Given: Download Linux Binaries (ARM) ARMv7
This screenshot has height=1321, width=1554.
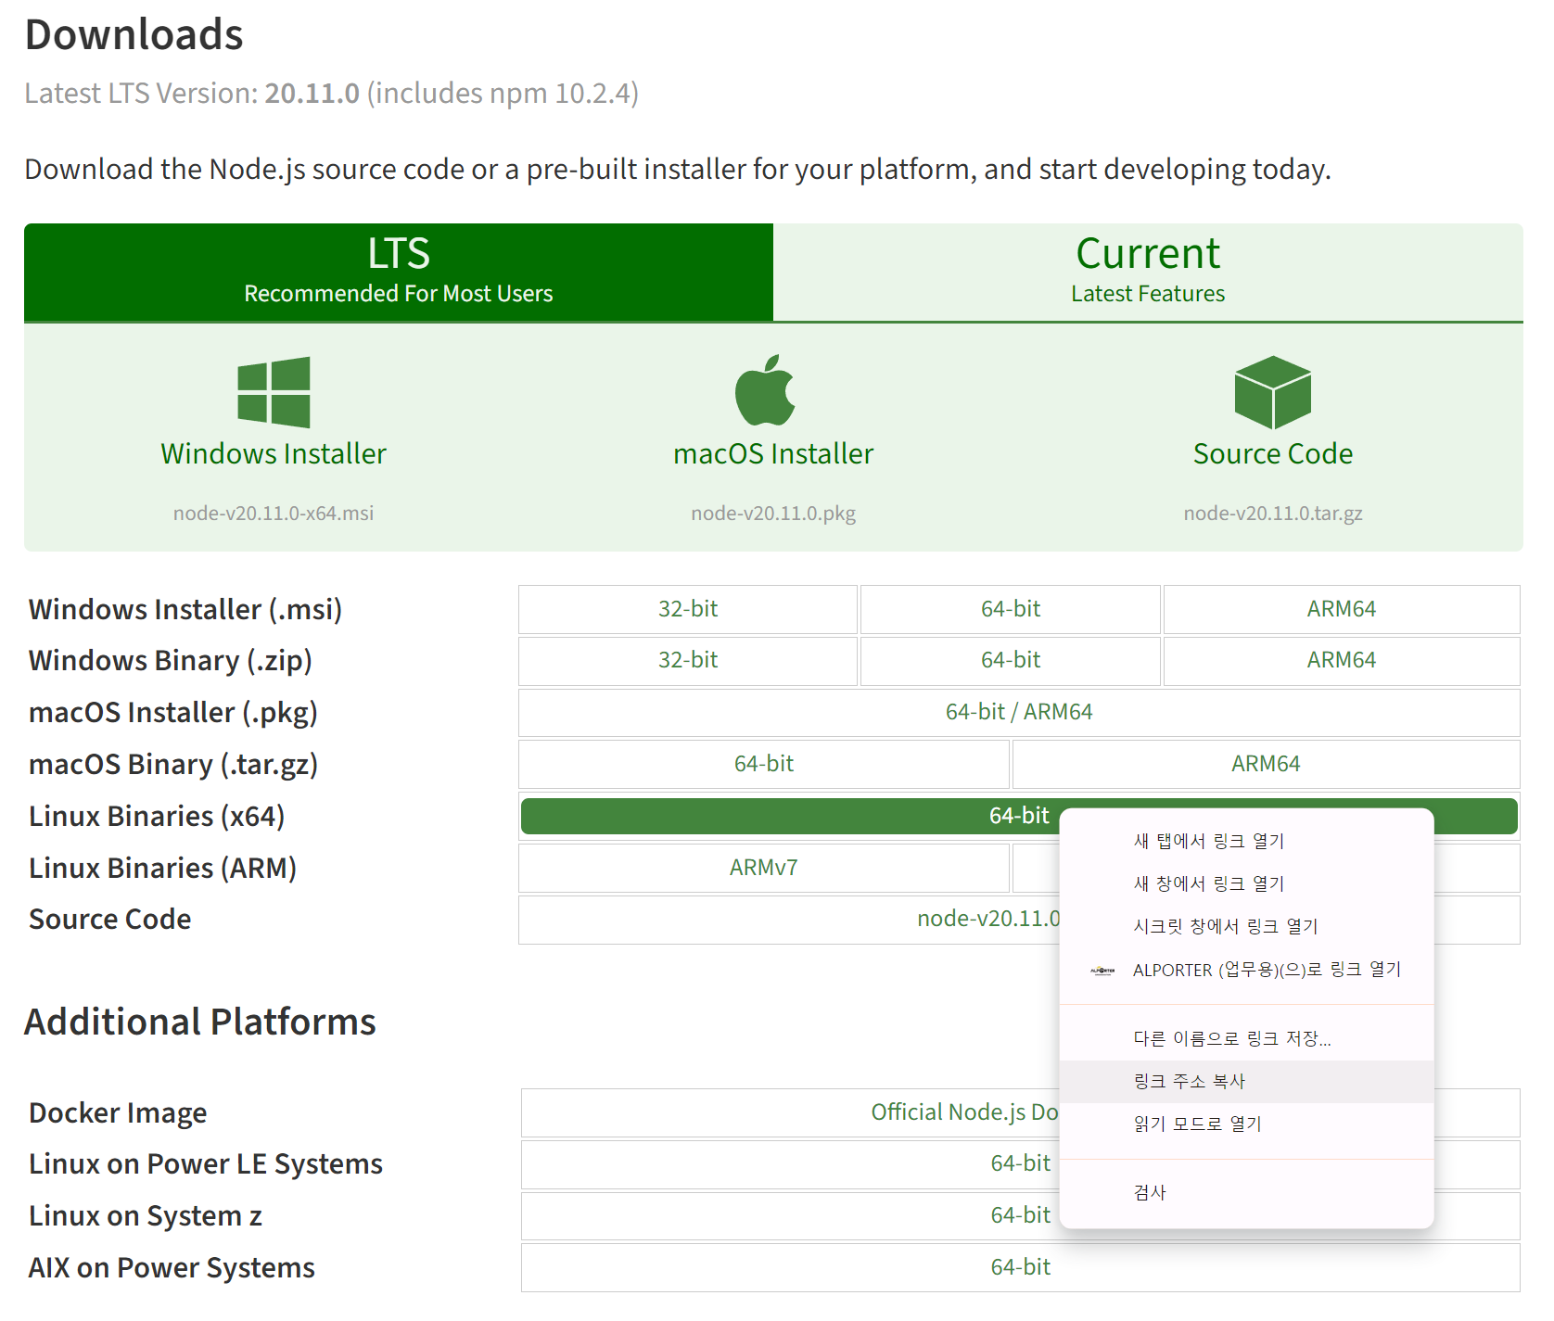Looking at the screenshot, I should [x=764, y=868].
